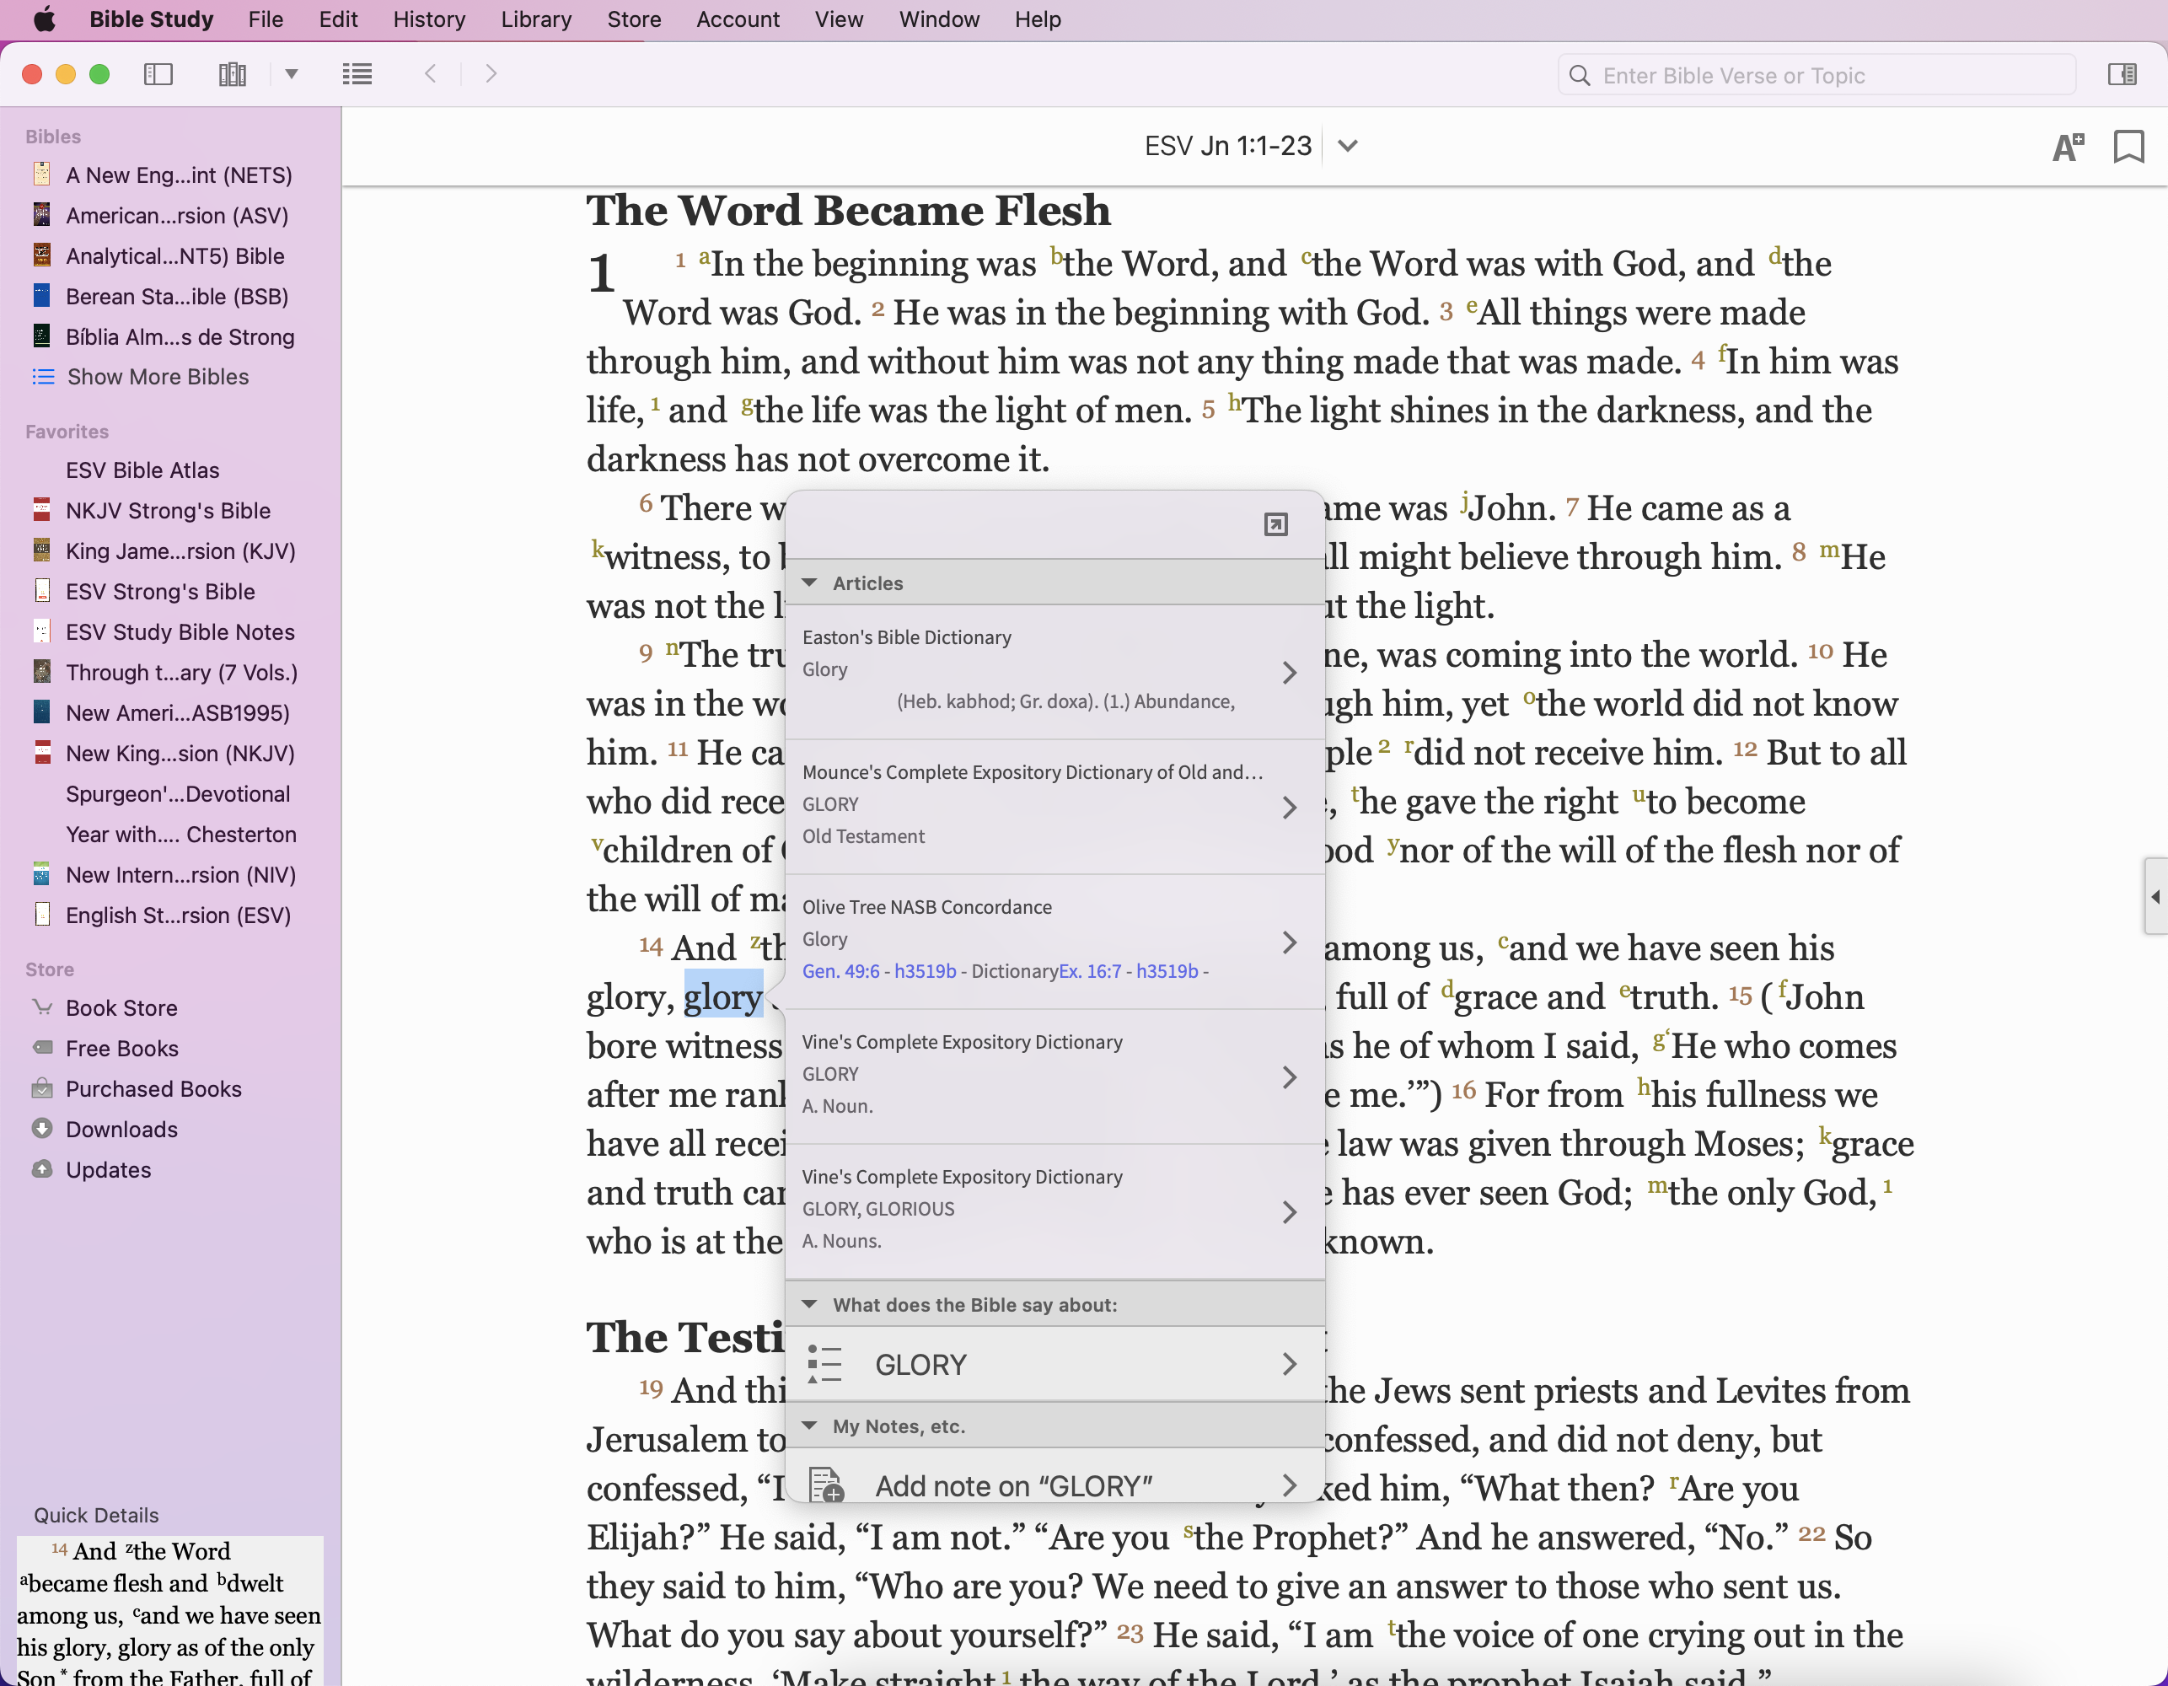Image resolution: width=2168 pixels, height=1686 pixels.
Task: Open the library dropdown arrow in toolbar
Action: click(x=292, y=74)
